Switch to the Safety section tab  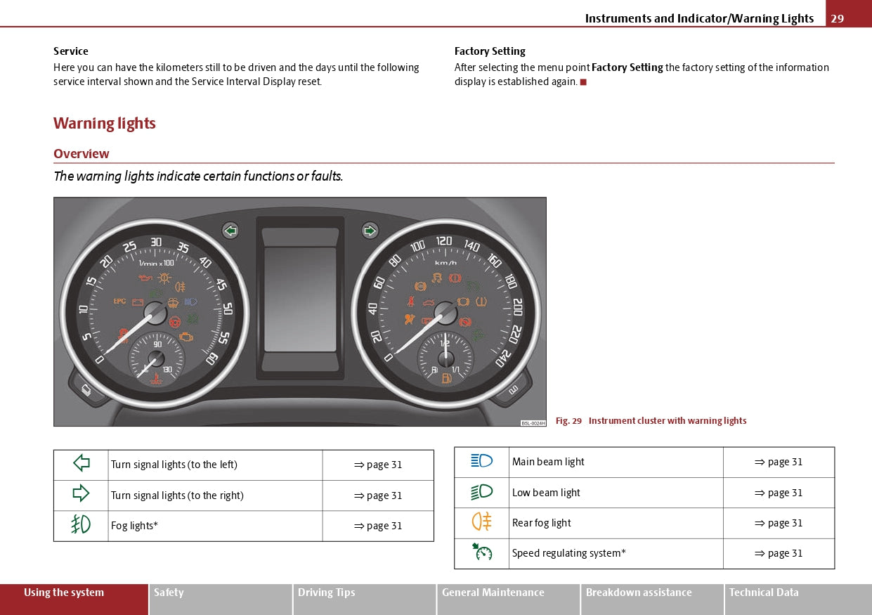tap(169, 593)
